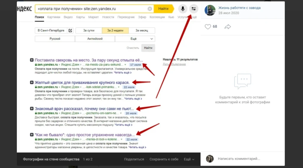
Task: Clear the search query with X icon
Action: pyautogui.click(x=150, y=9)
